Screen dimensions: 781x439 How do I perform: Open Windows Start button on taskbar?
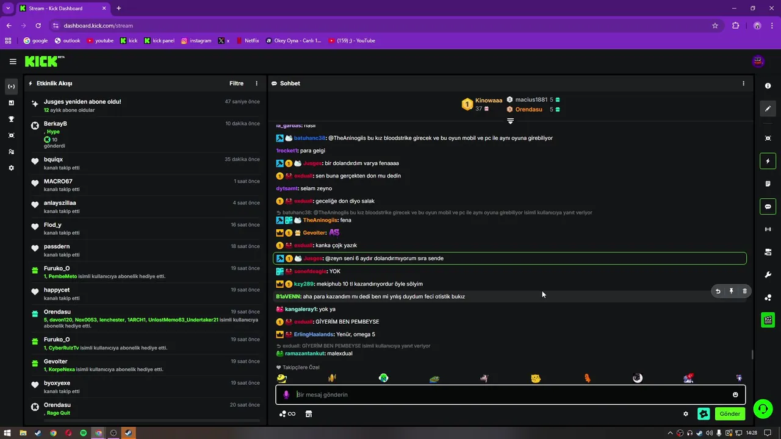[7, 433]
